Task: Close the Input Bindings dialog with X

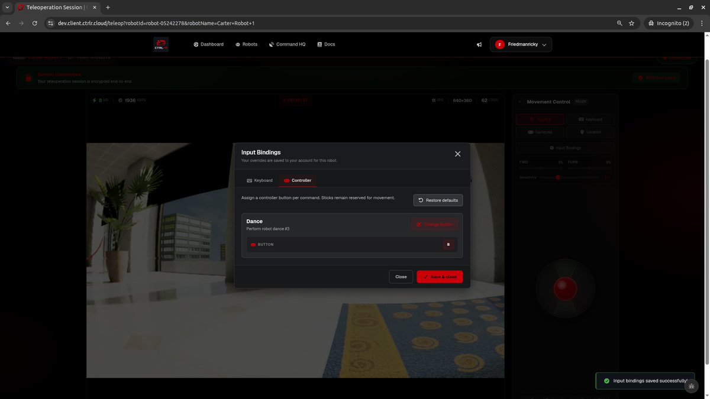Action: [457, 154]
